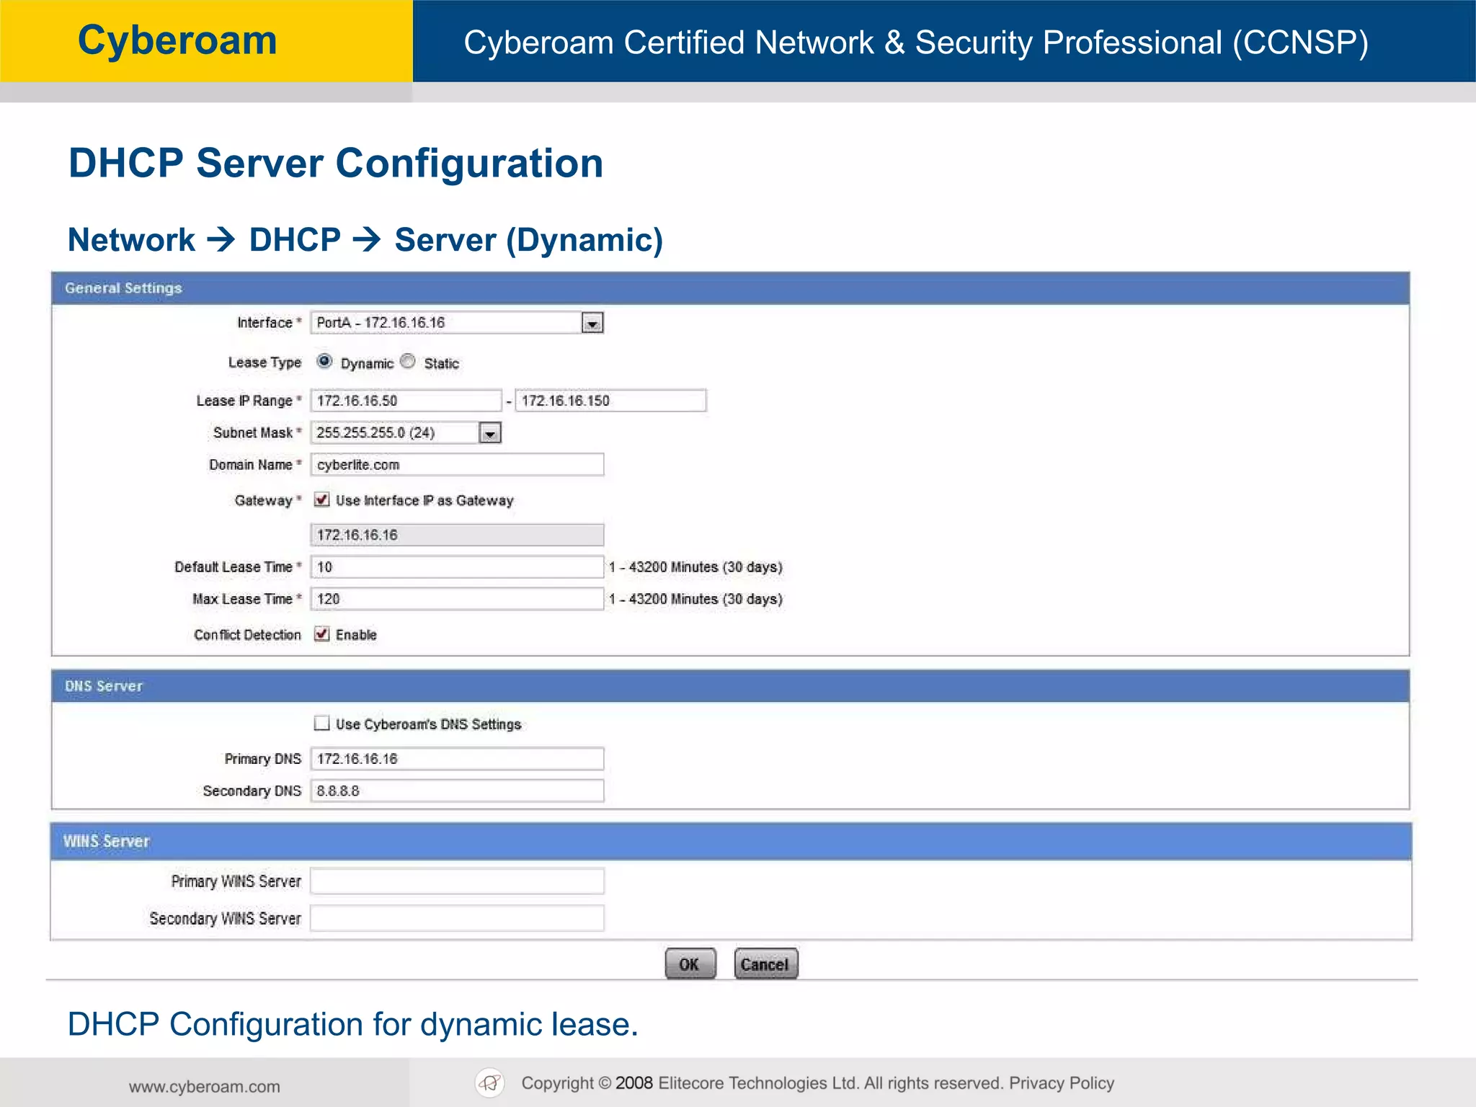Click the Max Lease Time range hint text

click(695, 599)
